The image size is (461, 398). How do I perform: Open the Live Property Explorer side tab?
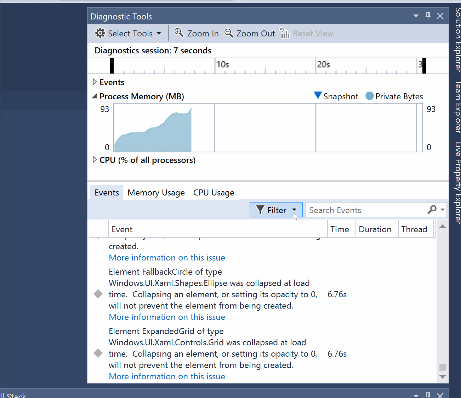(457, 183)
